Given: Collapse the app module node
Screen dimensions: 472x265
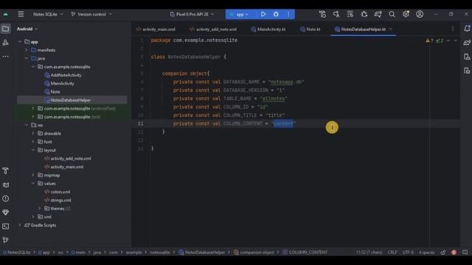Looking at the screenshot, I should coord(20,42).
